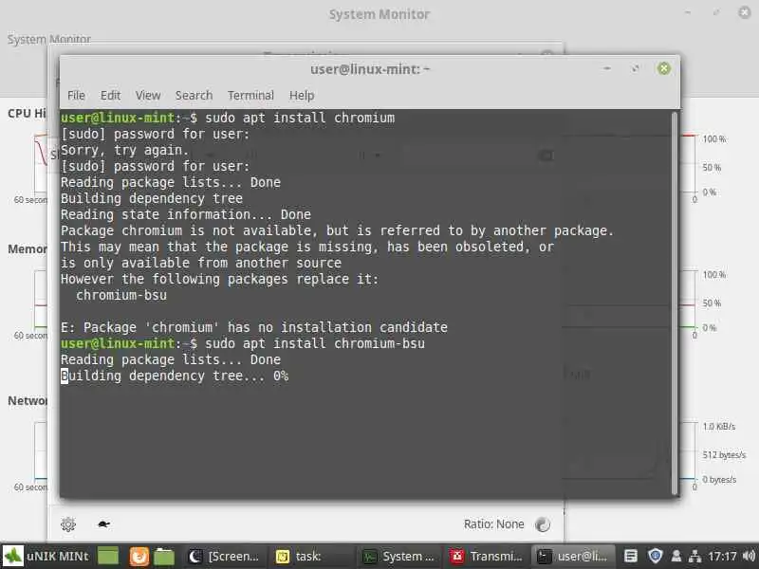This screenshot has width=759, height=569.
Task: Click the Ratio: None label in Transmission
Action: (493, 524)
